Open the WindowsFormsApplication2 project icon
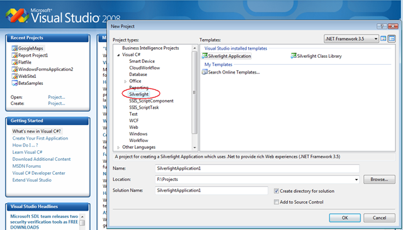The height and width of the screenshot is (230, 403). (x=14, y=69)
